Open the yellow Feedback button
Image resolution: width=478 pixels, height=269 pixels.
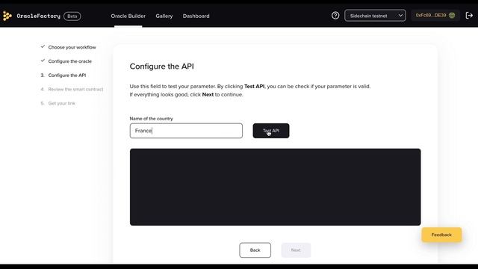(x=441, y=235)
